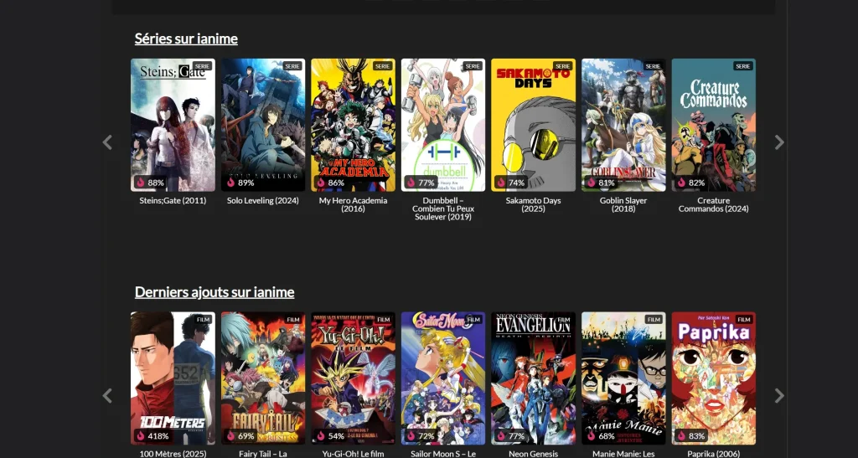
Task: Click the 72% flame rating on Sailor Moon
Action: [x=421, y=435]
